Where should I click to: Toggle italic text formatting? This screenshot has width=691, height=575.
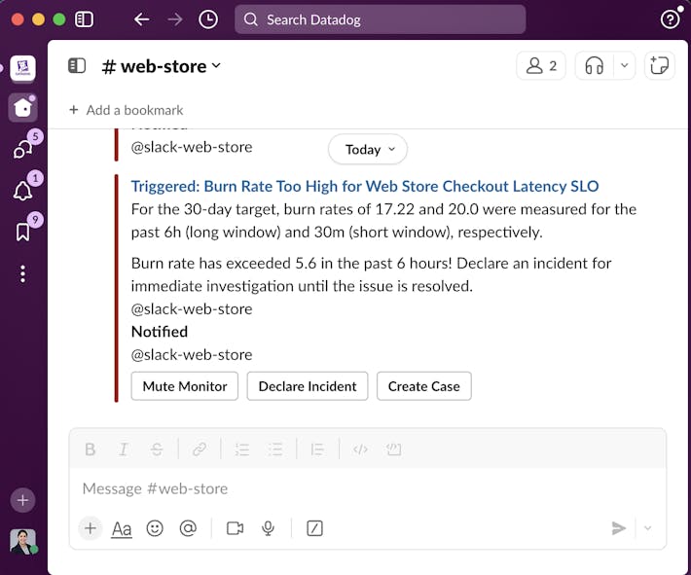(124, 449)
